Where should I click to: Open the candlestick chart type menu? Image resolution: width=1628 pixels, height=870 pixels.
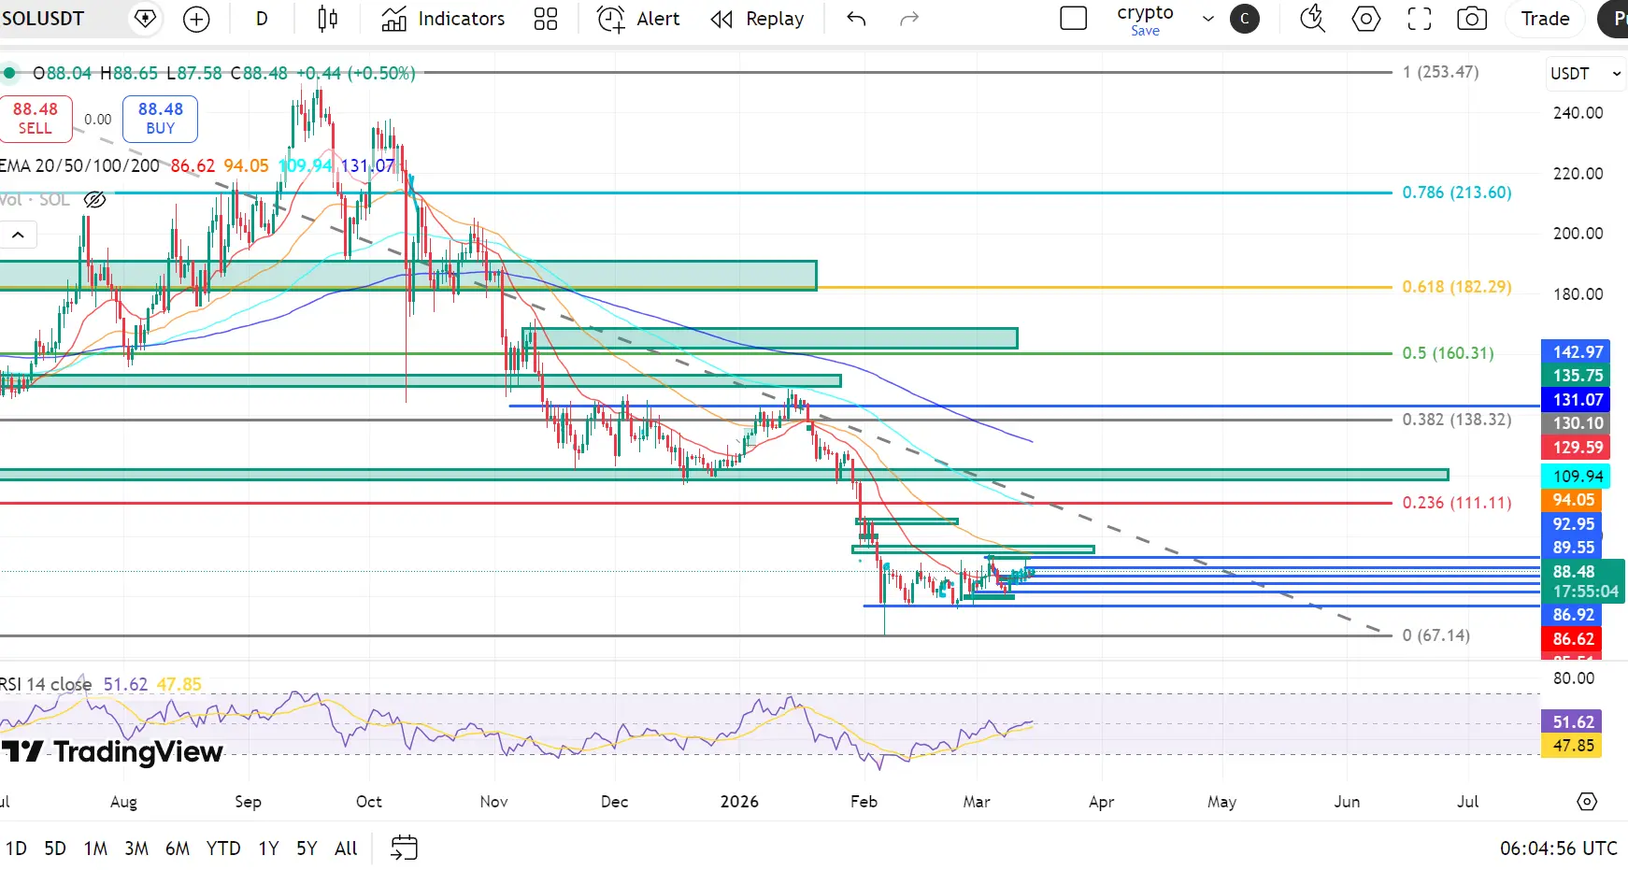tap(327, 19)
